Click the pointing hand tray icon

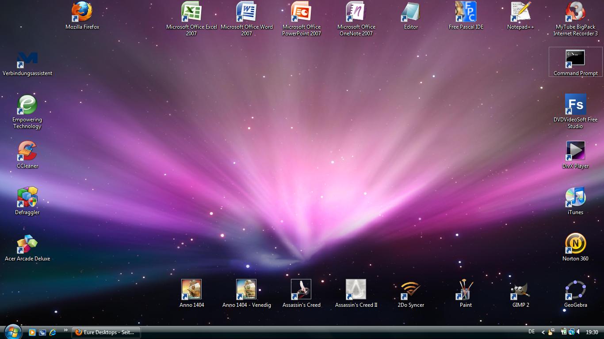(x=551, y=332)
